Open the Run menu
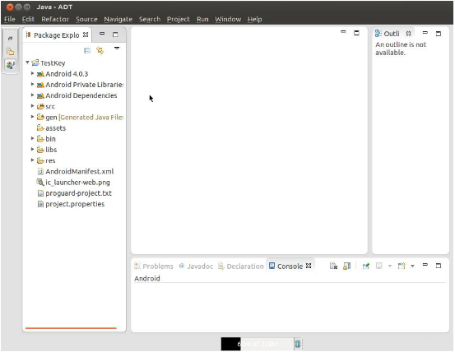 pos(202,19)
